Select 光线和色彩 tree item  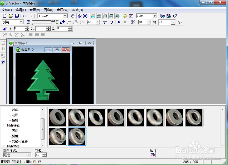[x=20, y=141]
